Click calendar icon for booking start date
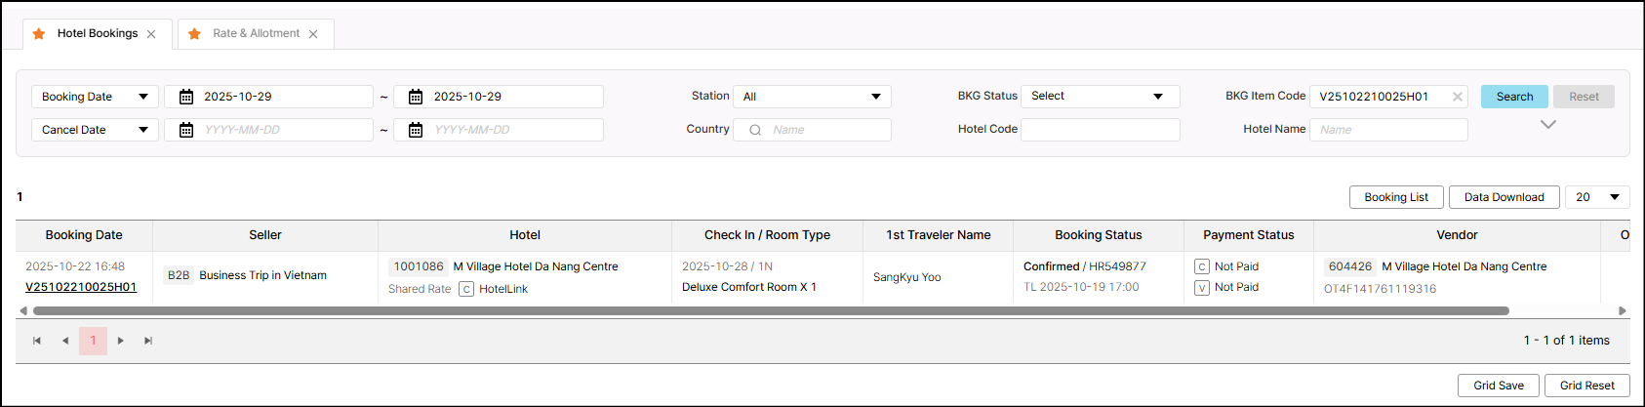Viewport: 1645px width, 407px height. pos(185,97)
